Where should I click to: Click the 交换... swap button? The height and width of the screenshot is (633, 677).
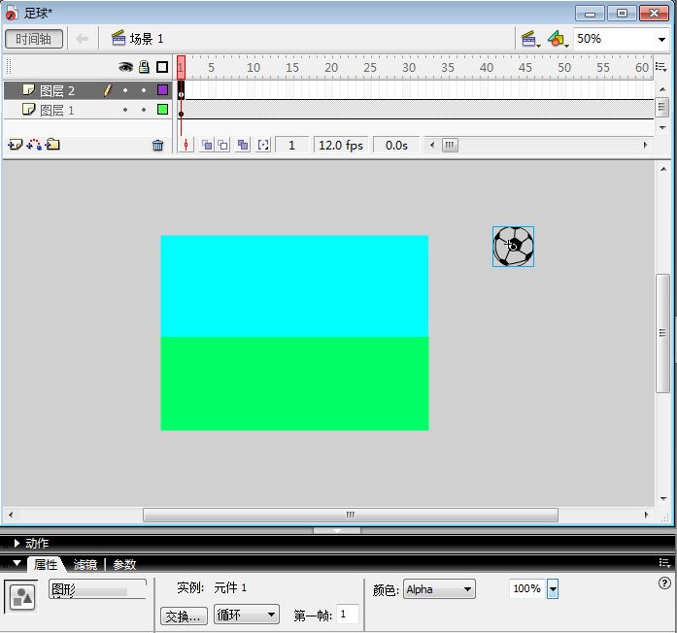coord(184,616)
